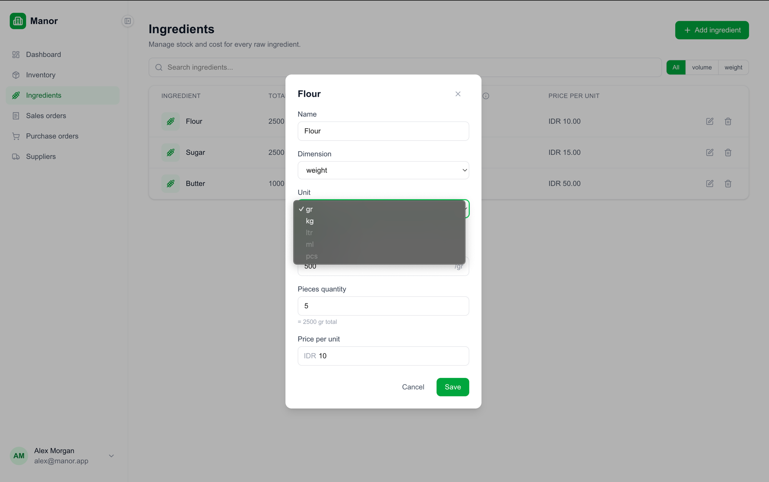Collapse the sidebar panel icon

point(128,21)
